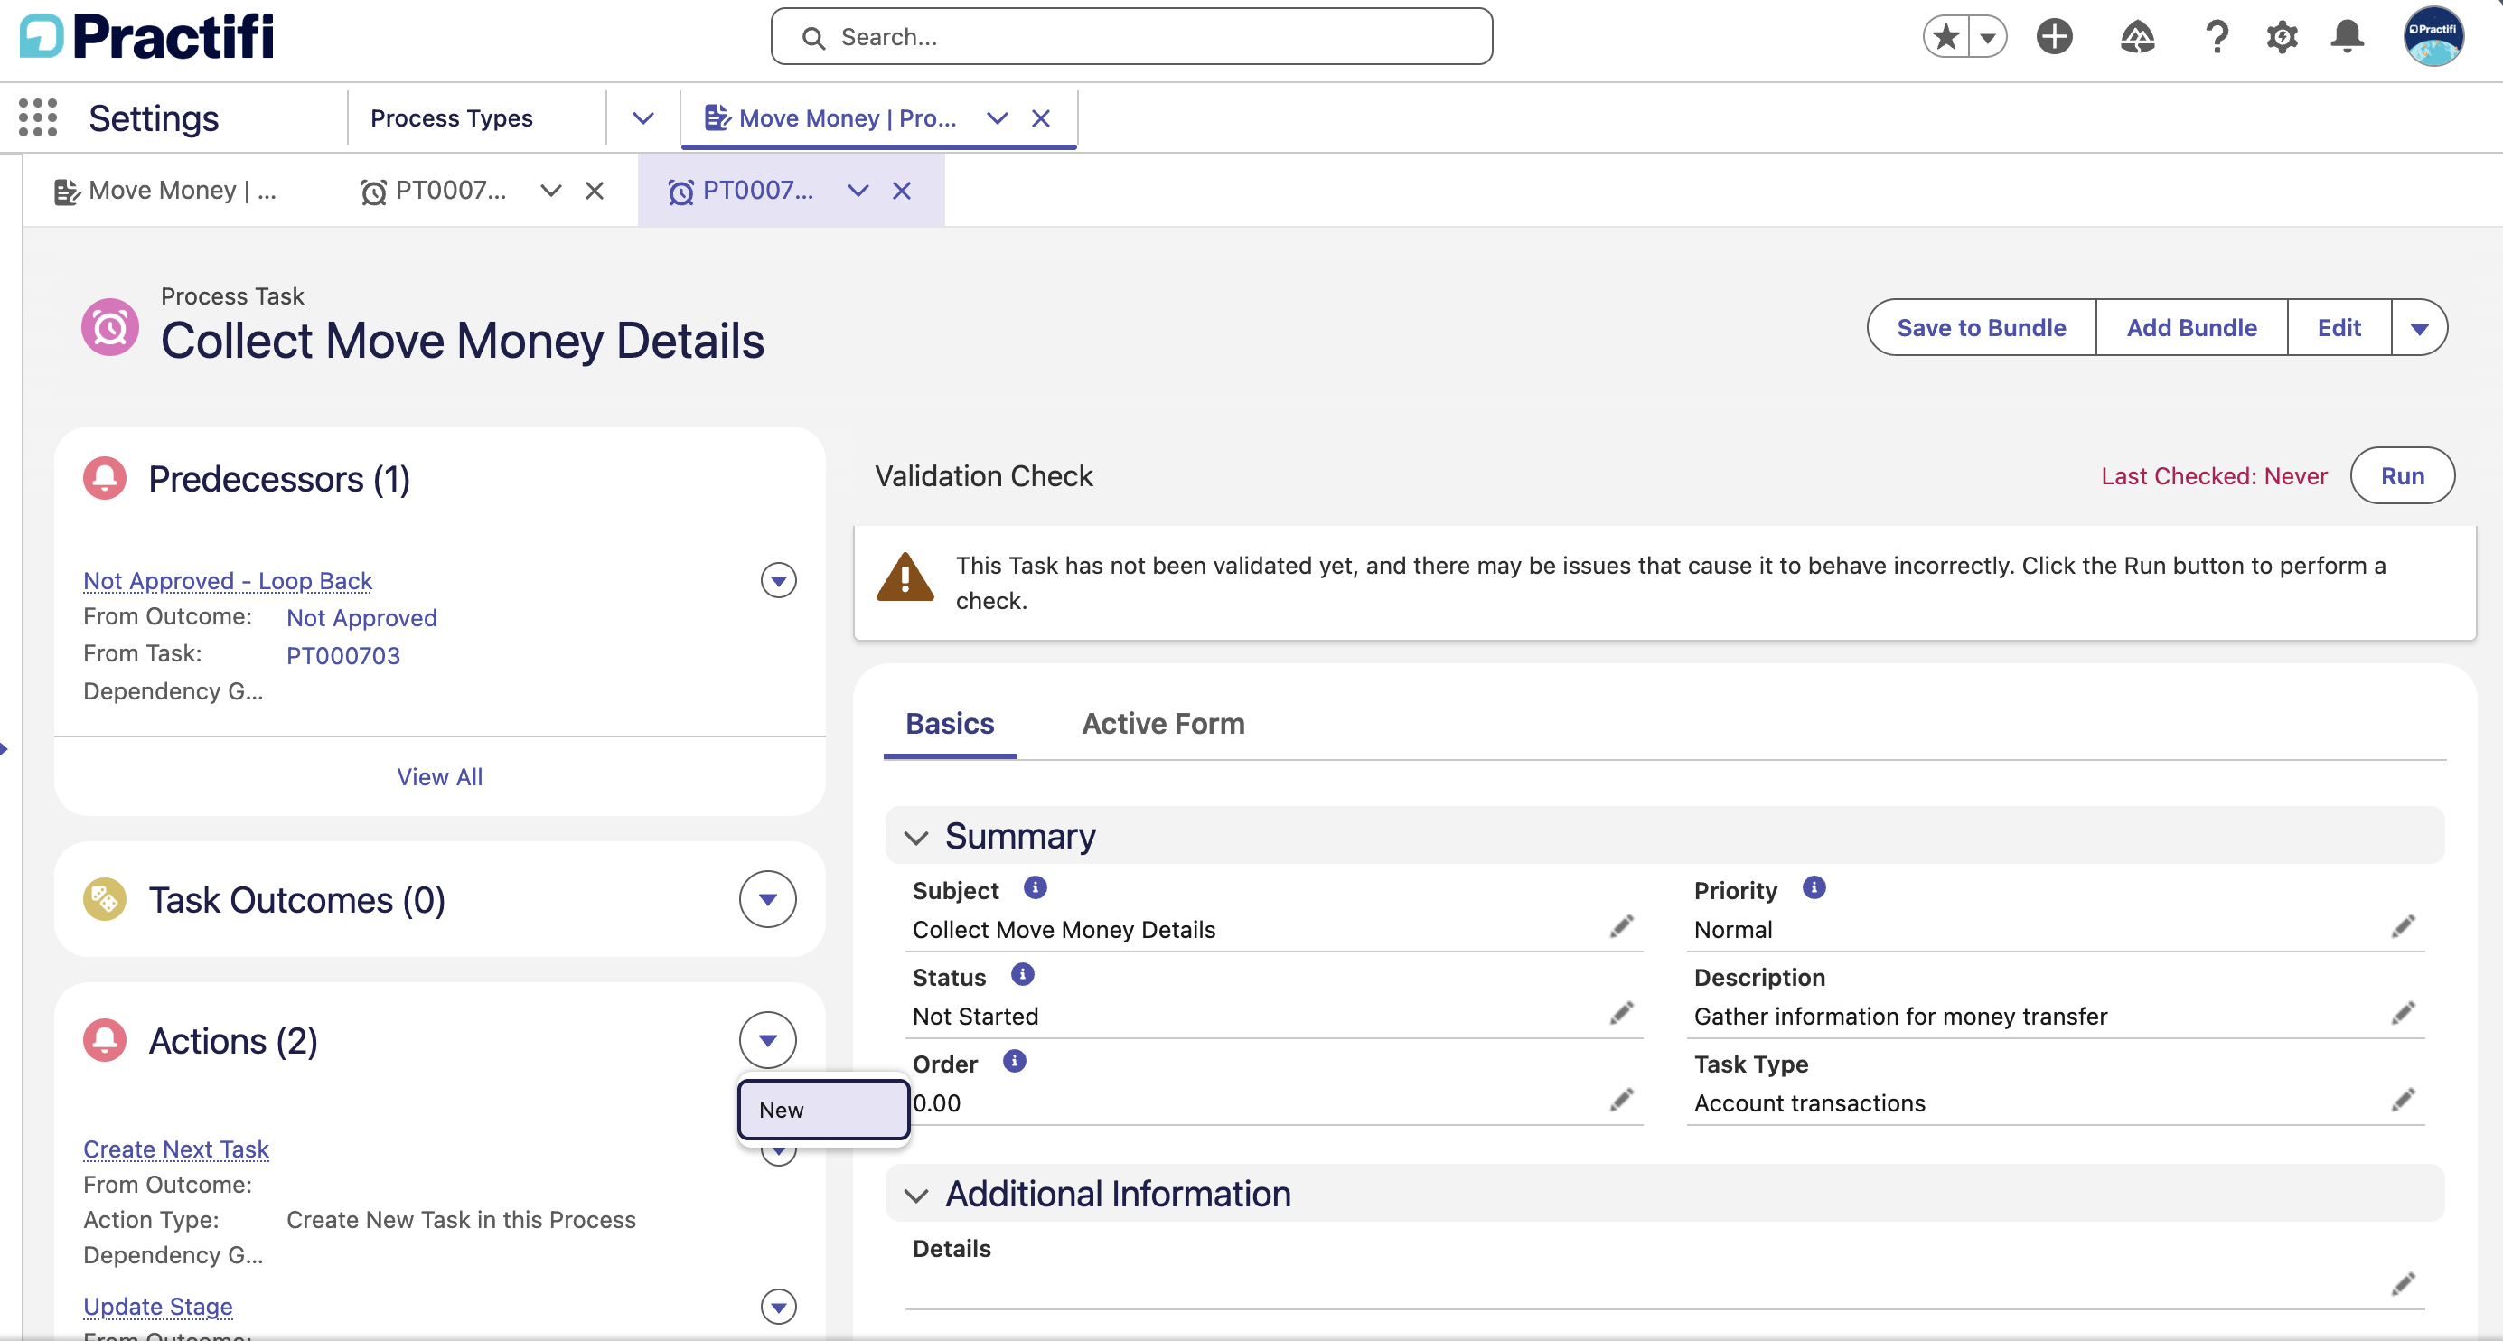Run the Validation Check
This screenshot has height=1341, width=2503.
2402,476
